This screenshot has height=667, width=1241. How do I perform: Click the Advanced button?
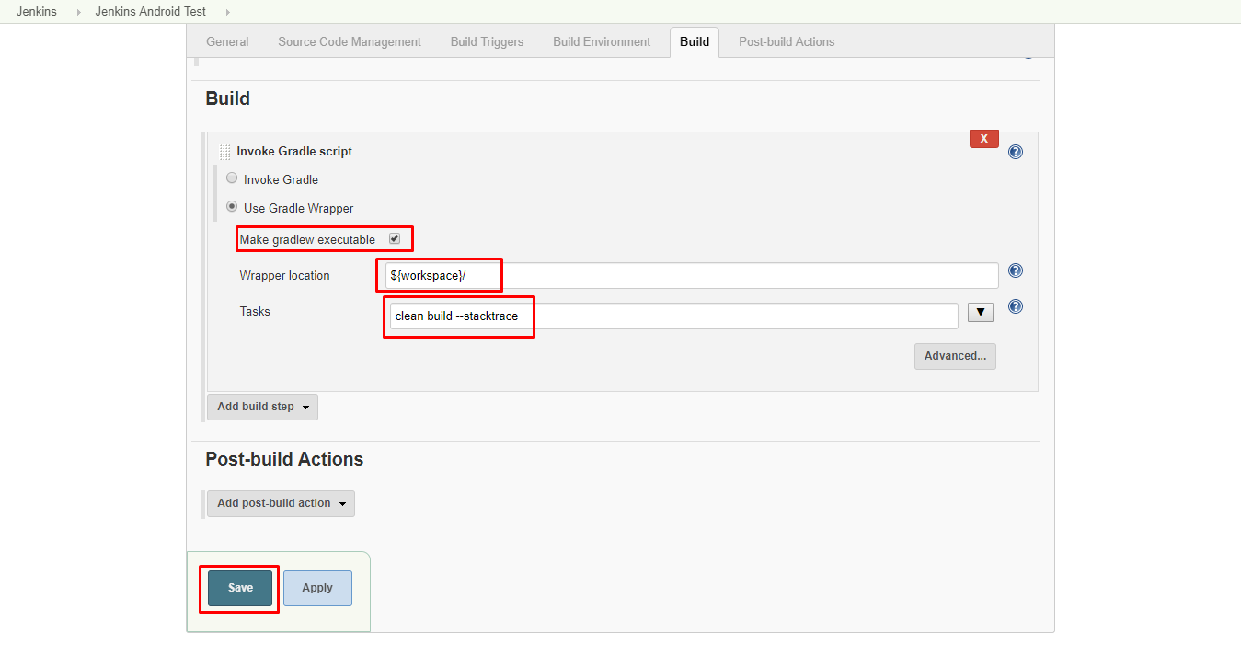(955, 356)
